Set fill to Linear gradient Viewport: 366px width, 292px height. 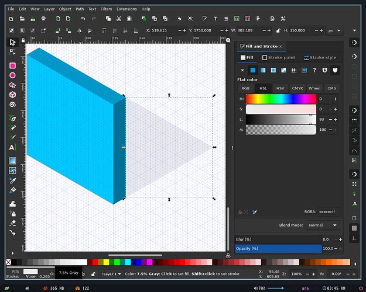tap(263, 70)
